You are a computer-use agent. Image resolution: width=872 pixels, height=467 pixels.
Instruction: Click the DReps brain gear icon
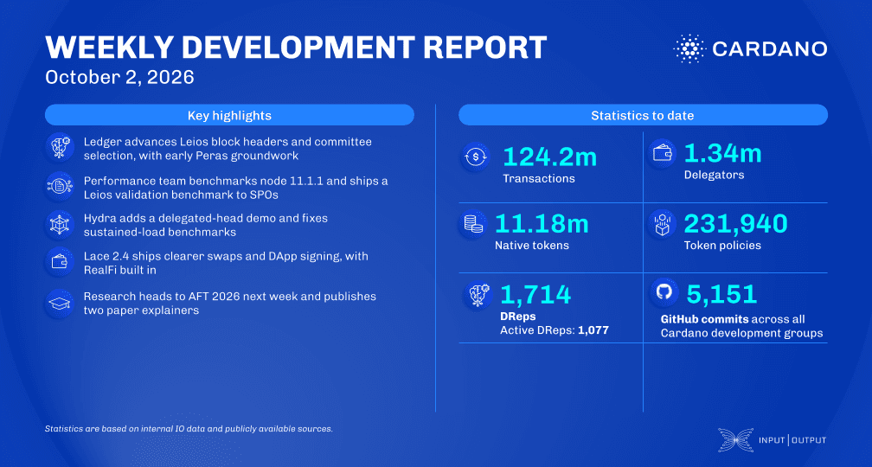[478, 295]
